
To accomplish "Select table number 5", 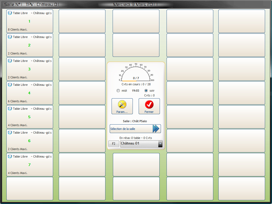I will (x=29, y=117).
